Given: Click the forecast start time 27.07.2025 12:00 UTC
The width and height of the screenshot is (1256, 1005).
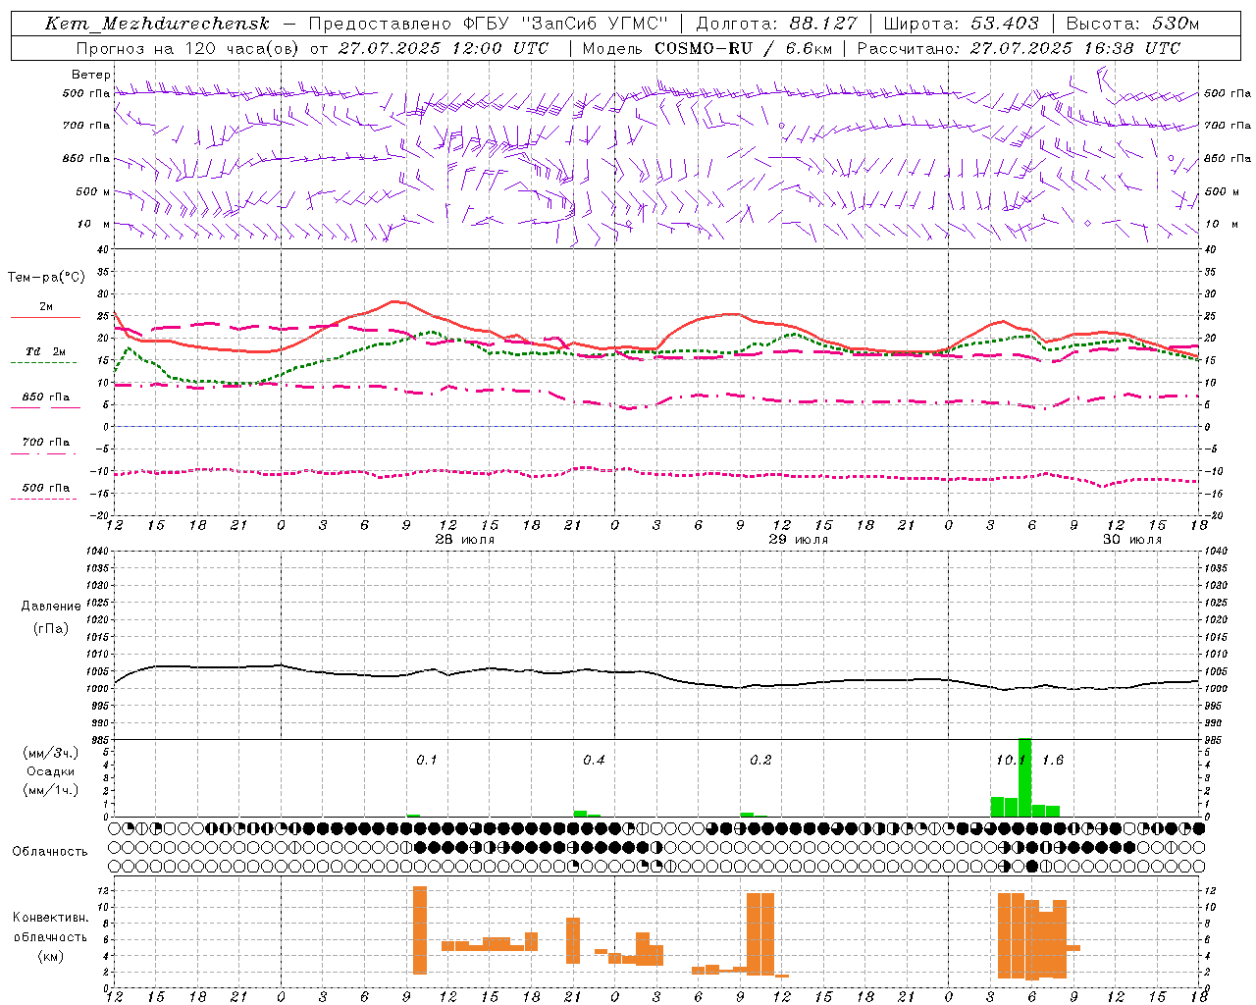Looking at the screenshot, I should pyautogui.click(x=444, y=47).
